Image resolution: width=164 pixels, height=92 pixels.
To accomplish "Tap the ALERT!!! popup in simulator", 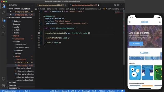I will 145,53.
